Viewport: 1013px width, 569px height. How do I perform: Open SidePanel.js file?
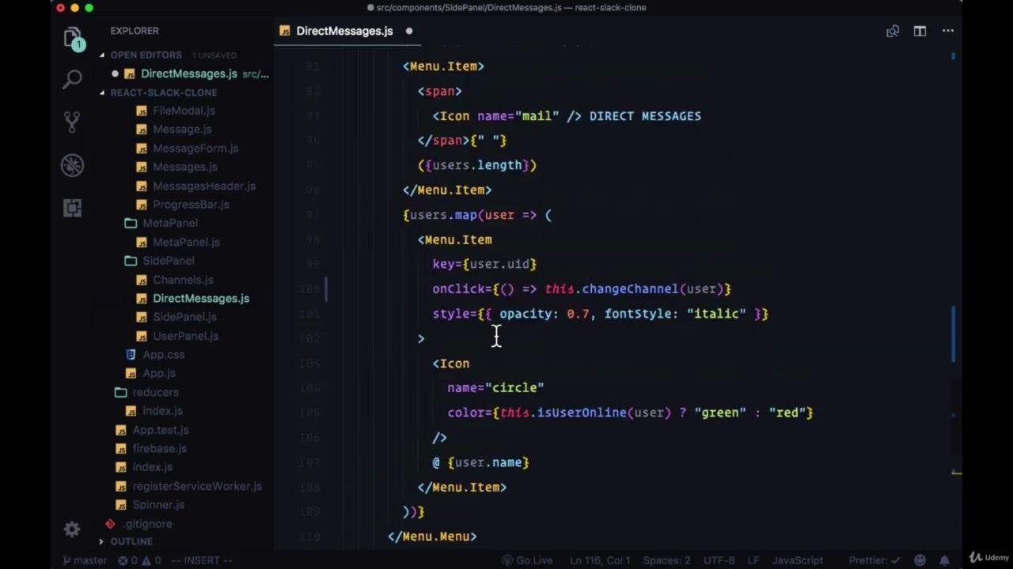(x=184, y=317)
